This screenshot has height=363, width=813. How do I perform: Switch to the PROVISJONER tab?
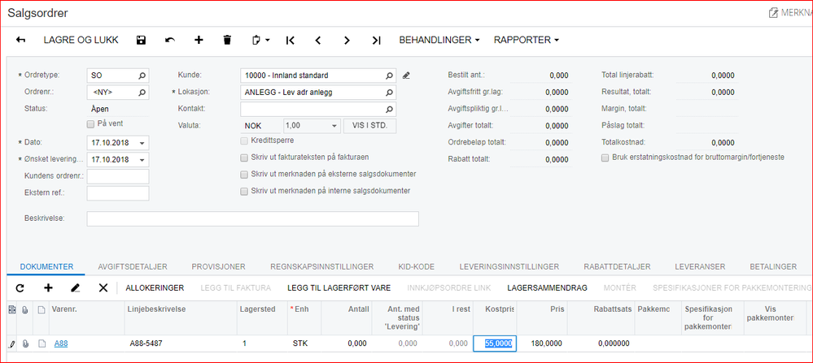pyautogui.click(x=218, y=267)
